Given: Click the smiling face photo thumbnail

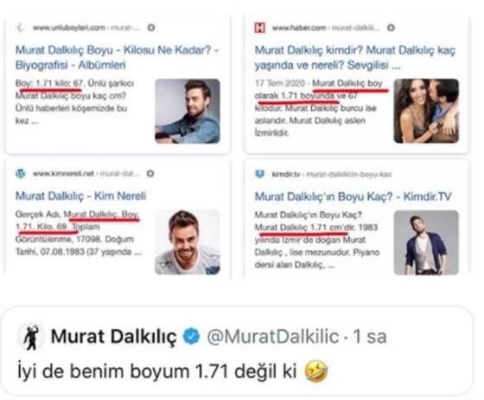Looking at the screenshot, I should [188, 242].
